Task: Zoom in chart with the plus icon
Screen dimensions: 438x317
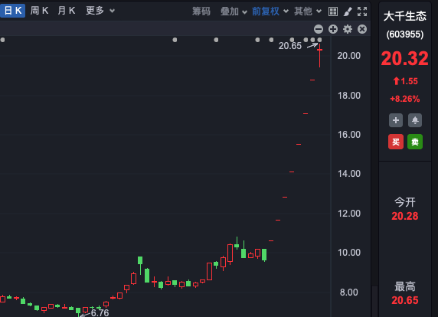Action: coord(333,29)
